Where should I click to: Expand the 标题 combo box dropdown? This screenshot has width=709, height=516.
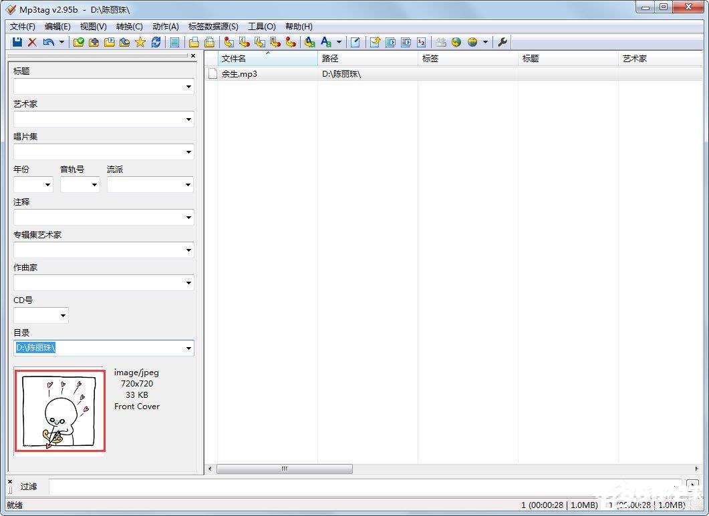[x=188, y=87]
